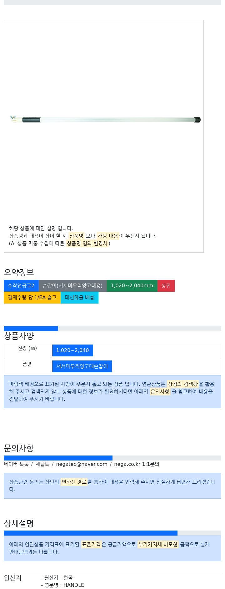Select the red 상진 brand tag
The image size is (225, 589).
(x=166, y=286)
